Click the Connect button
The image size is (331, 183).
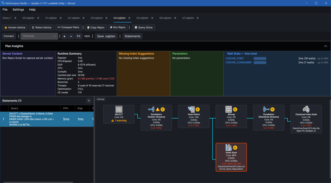coord(9,36)
